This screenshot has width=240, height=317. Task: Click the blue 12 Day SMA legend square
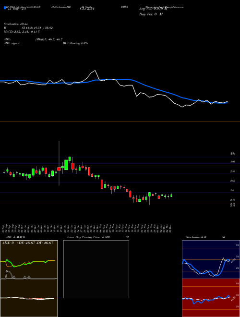pyautogui.click(x=5, y=8)
